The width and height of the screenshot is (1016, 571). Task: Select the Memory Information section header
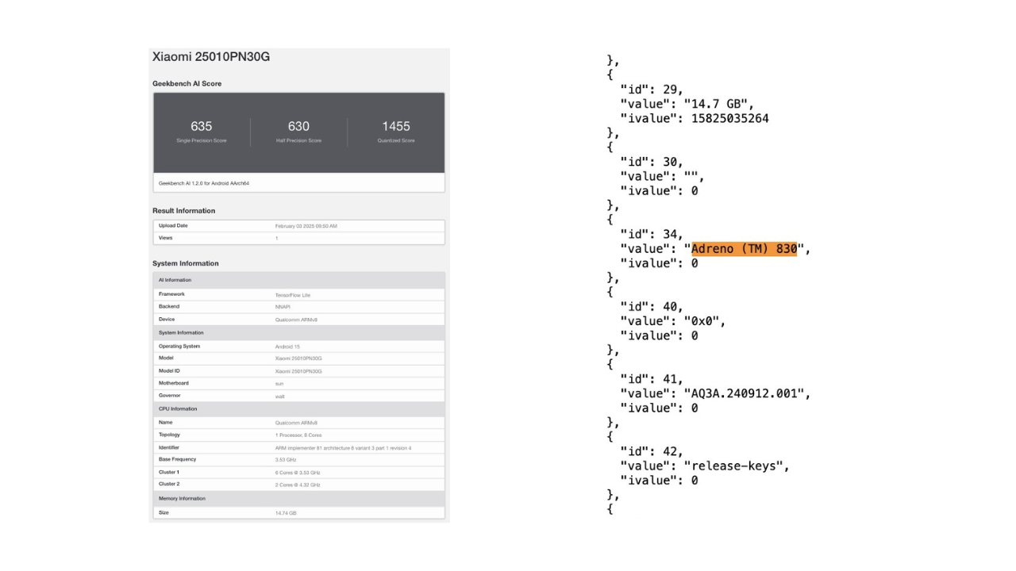pos(182,499)
